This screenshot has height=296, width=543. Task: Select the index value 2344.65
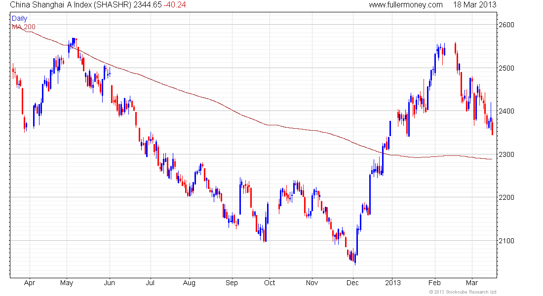[148, 4]
